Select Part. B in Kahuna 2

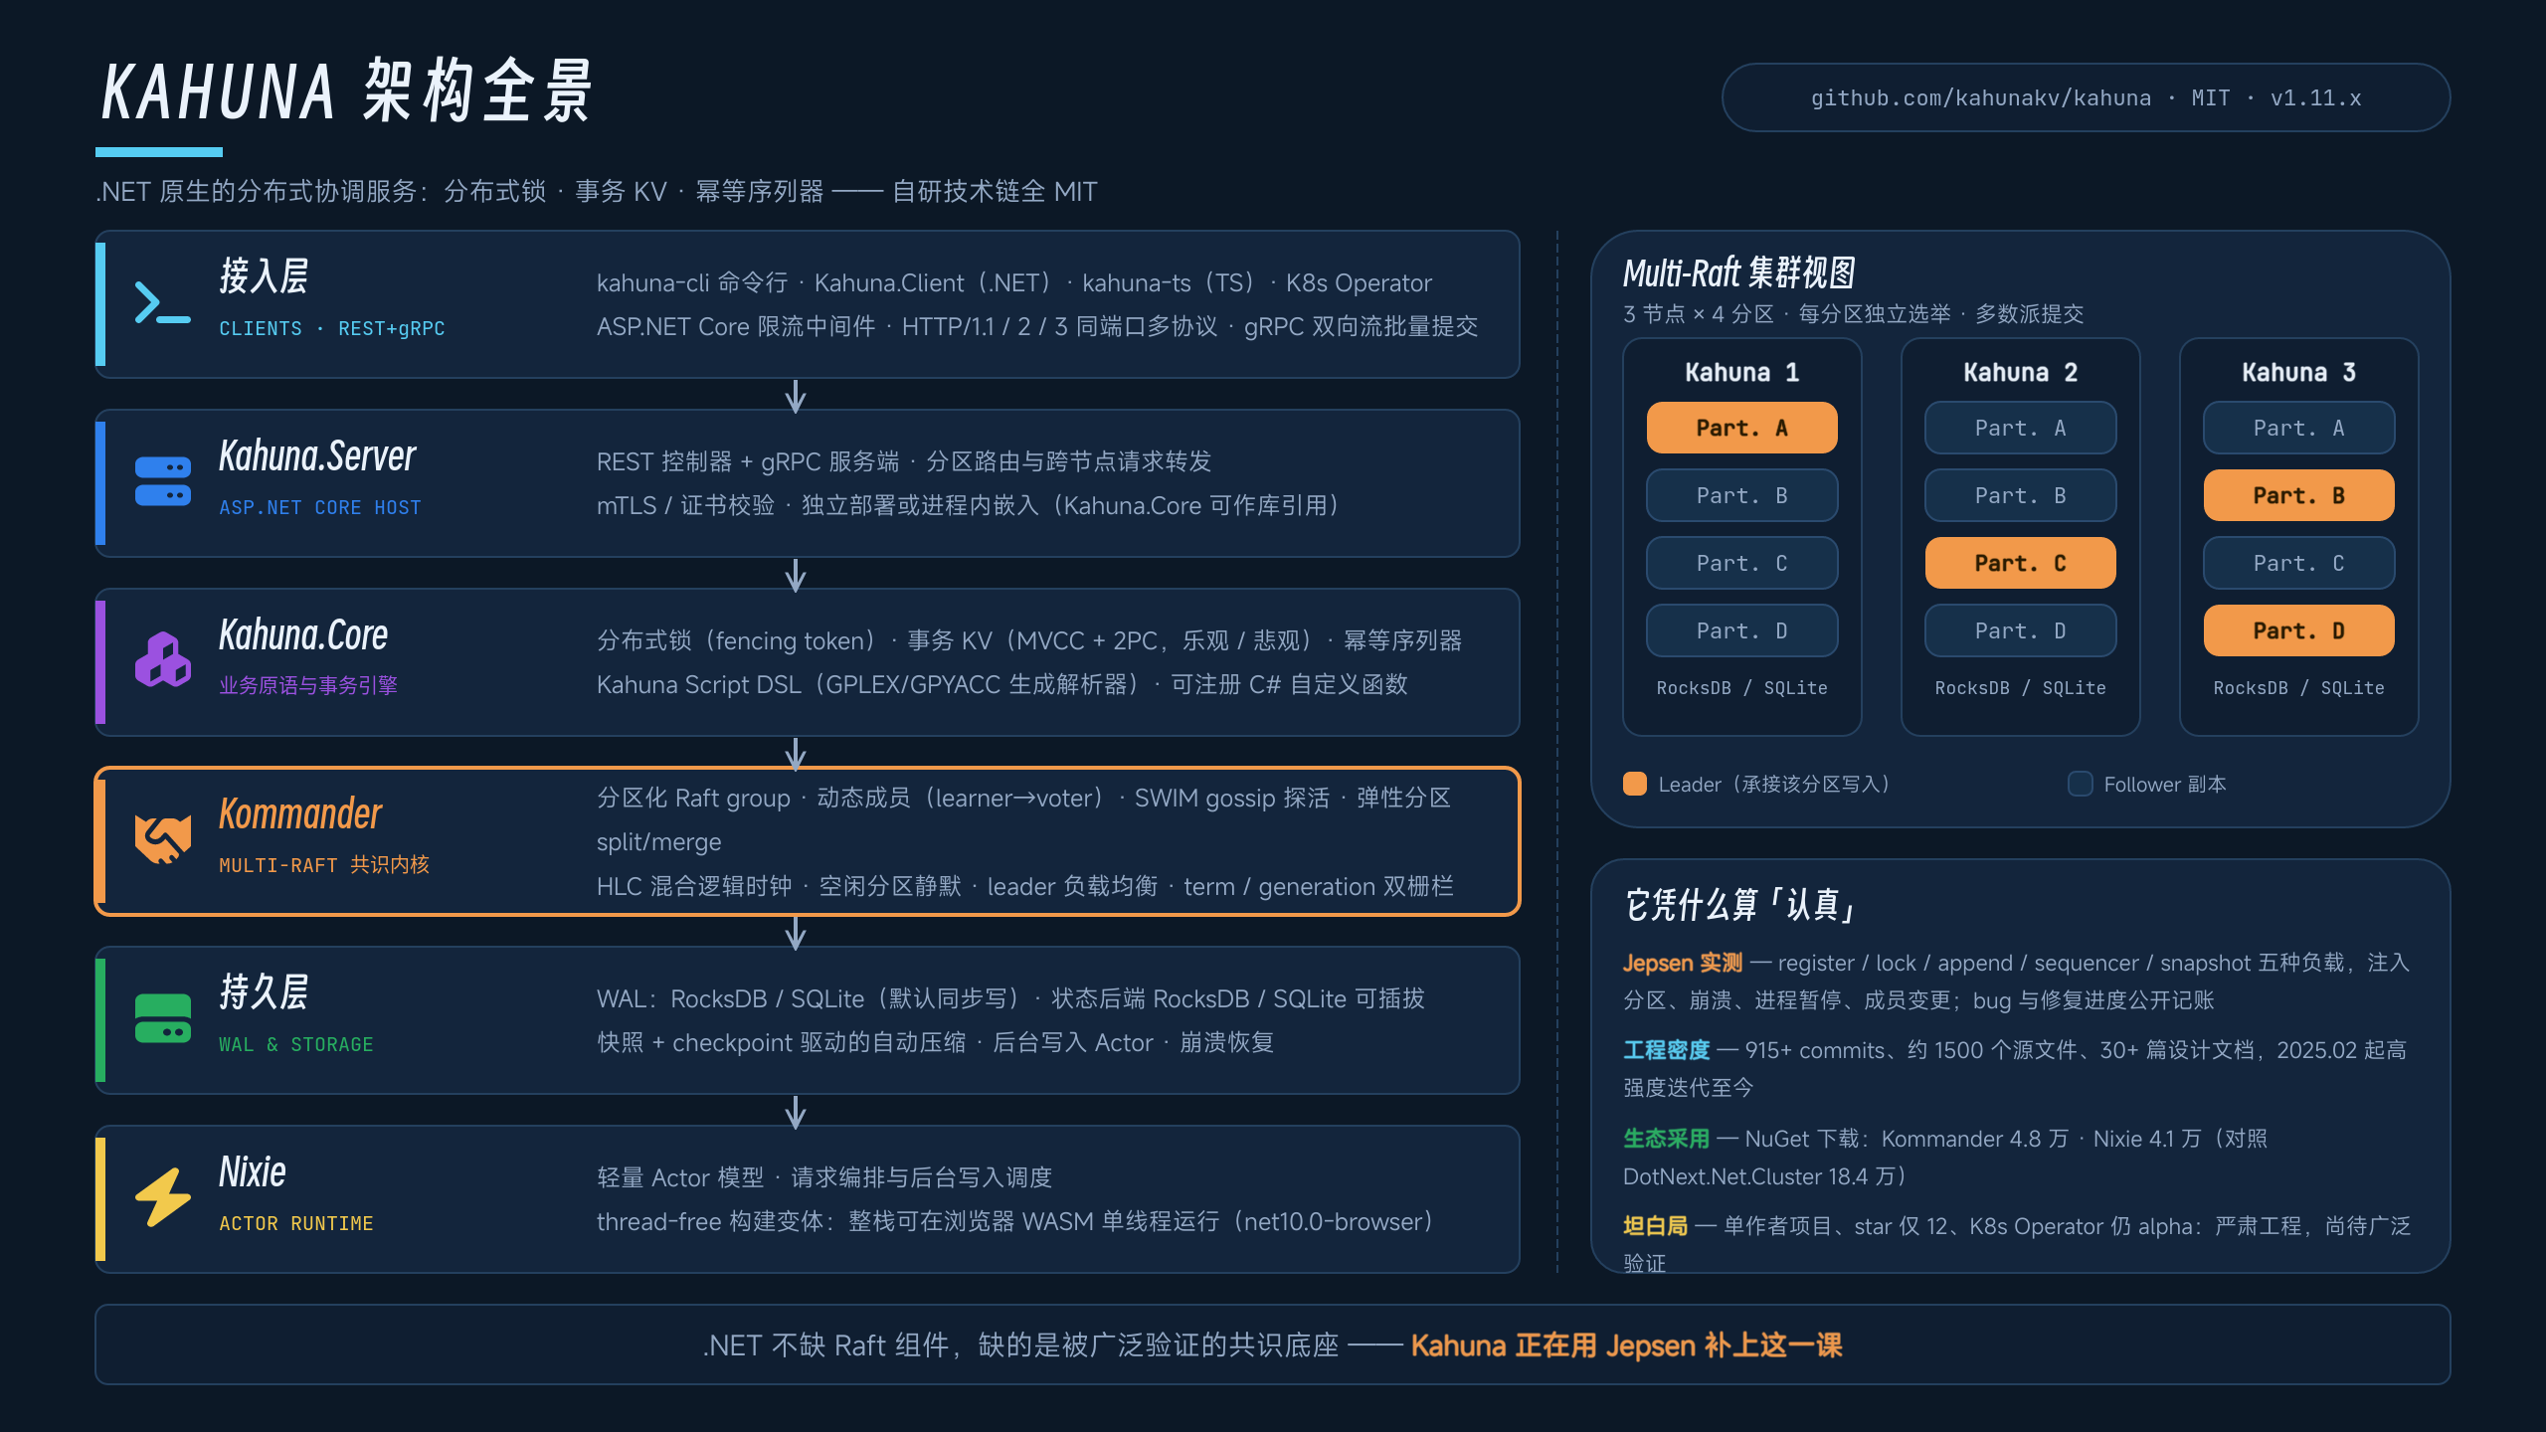[x=2021, y=495]
